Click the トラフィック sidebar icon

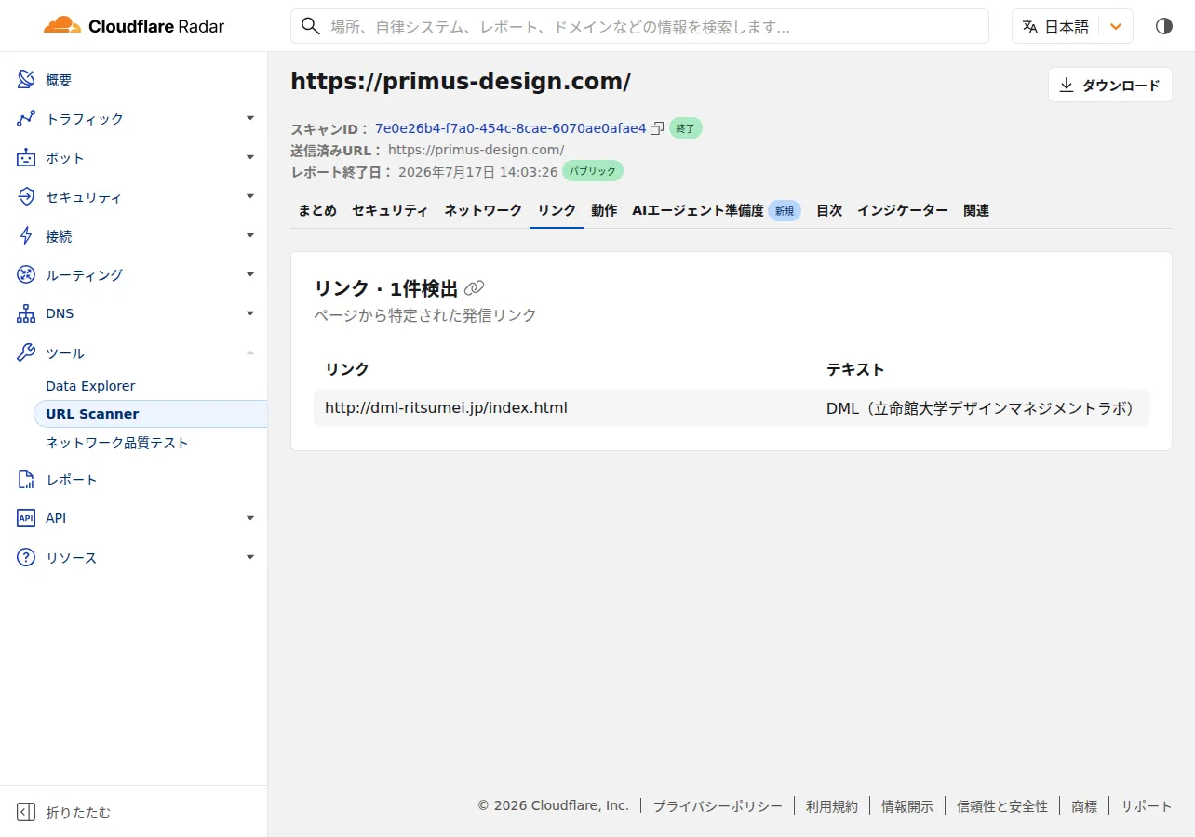(26, 119)
